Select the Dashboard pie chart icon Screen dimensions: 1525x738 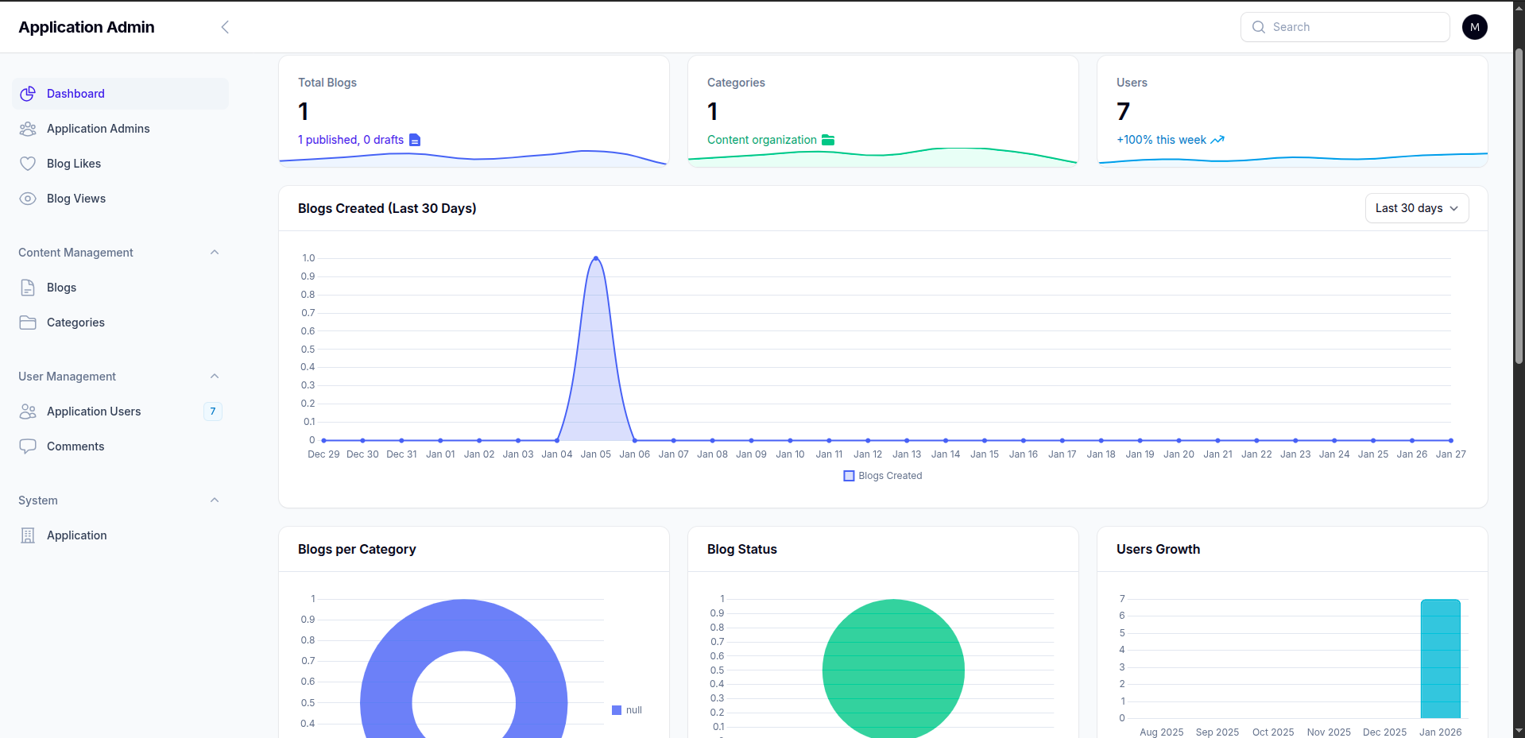(28, 93)
